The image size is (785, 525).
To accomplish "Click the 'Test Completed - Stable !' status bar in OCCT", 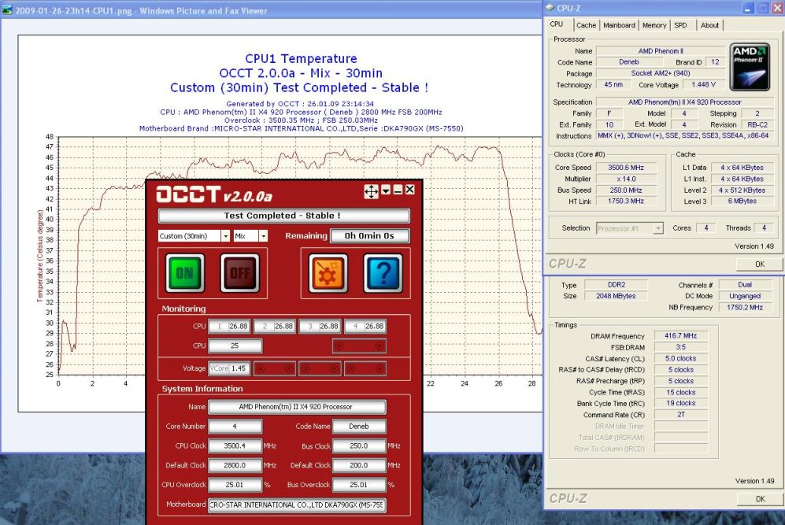I will [283, 216].
